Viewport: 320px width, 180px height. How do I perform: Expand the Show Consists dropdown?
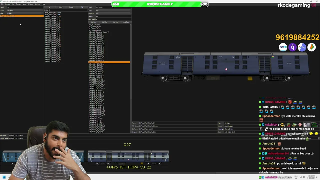(25, 10)
